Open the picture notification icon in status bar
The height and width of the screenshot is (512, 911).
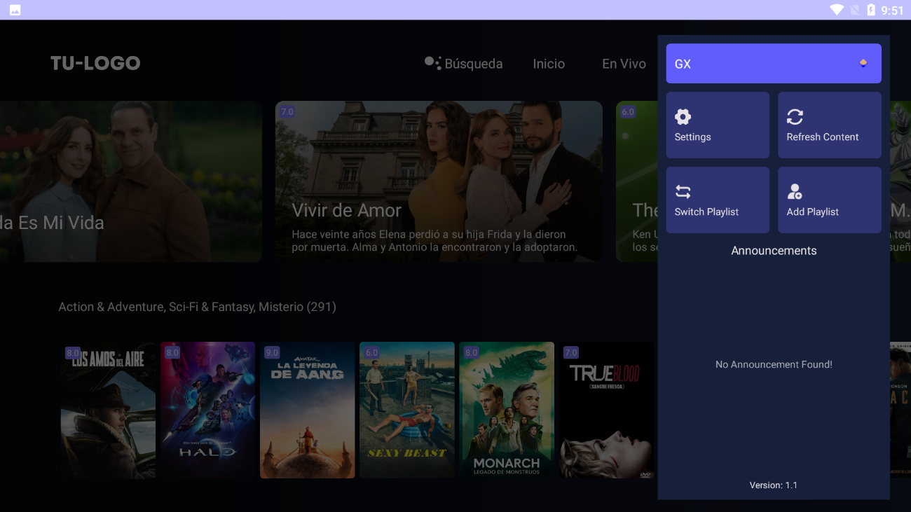pyautogui.click(x=15, y=10)
